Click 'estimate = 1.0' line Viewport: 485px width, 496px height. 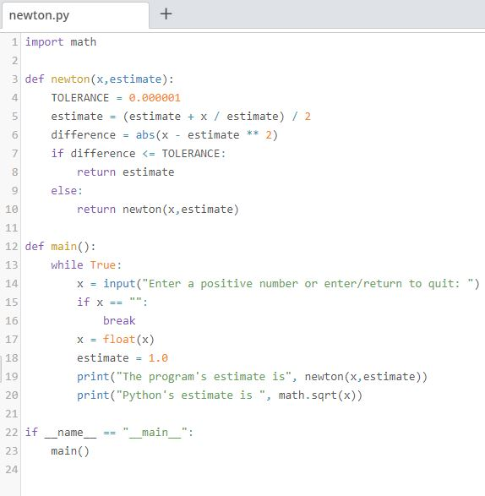123,358
